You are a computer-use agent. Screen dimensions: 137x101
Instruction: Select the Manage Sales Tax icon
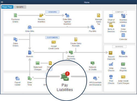tap(98, 15)
